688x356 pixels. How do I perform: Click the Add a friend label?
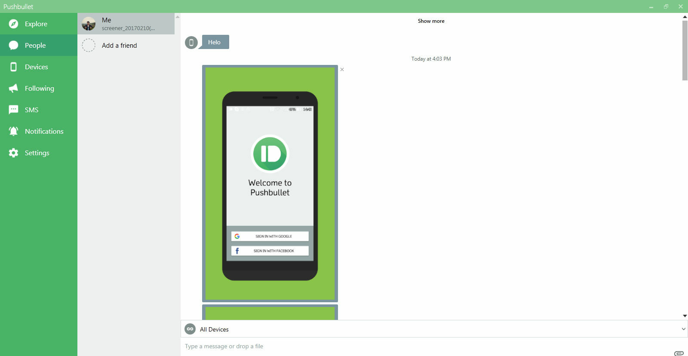[x=120, y=45]
